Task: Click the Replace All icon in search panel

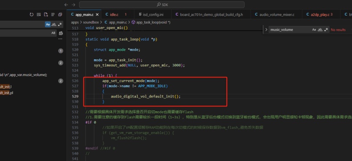Action: pos(61,33)
